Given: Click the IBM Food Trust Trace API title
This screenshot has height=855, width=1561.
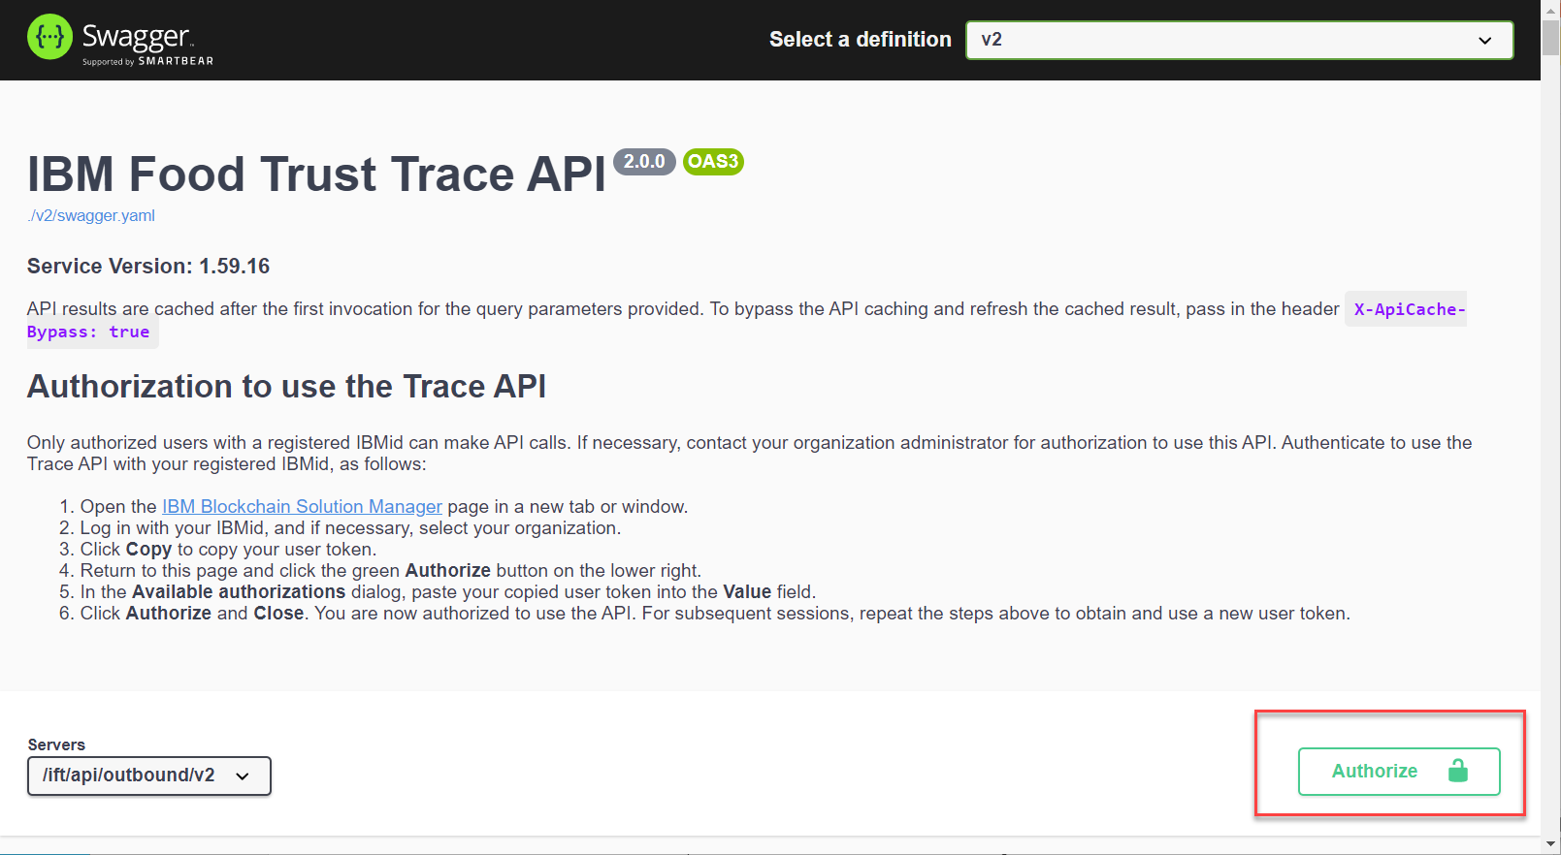Looking at the screenshot, I should click(316, 174).
